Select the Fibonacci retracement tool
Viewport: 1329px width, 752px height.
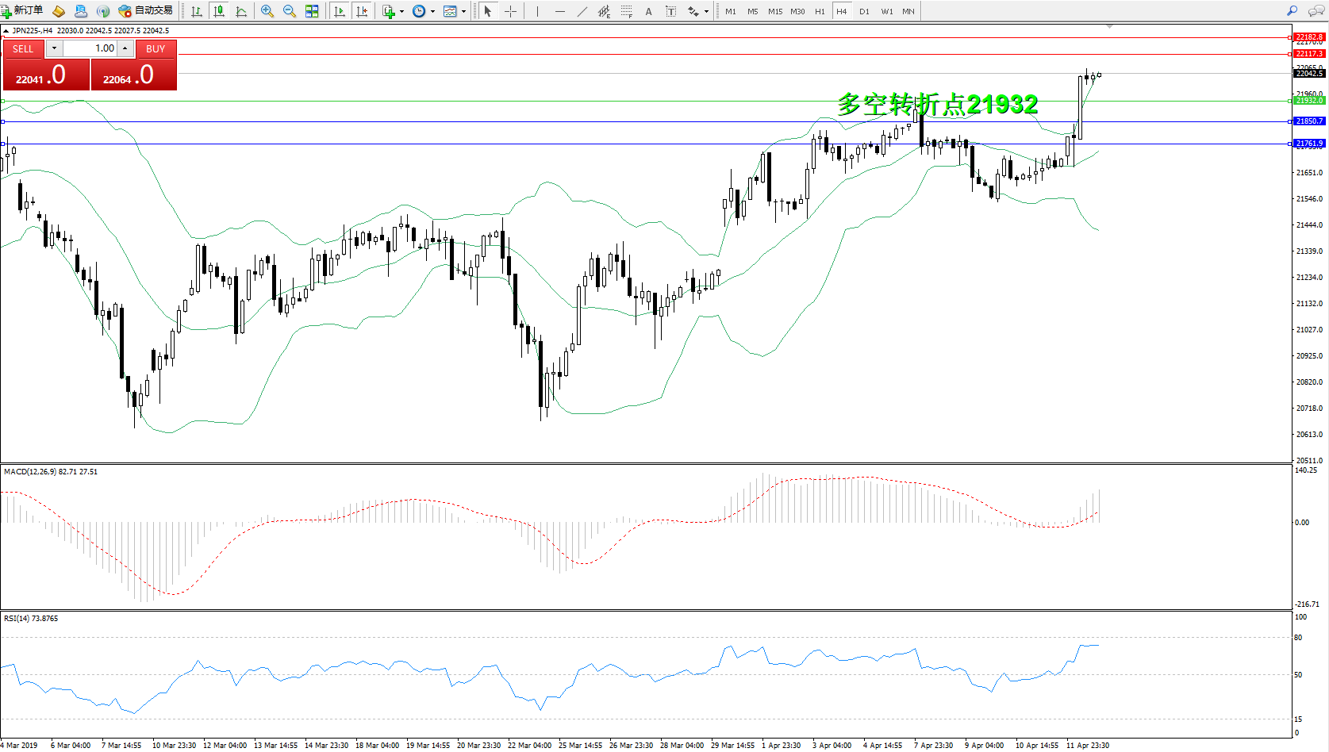[x=626, y=11]
